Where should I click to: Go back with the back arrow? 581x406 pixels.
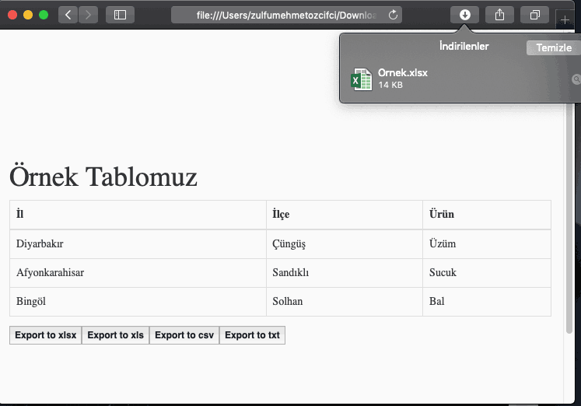pyautogui.click(x=68, y=15)
